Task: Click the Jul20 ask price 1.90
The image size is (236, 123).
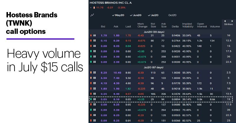Action: pyautogui.click(x=116, y=89)
